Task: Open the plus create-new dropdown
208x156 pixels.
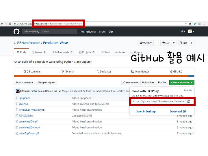Action: pos(183,31)
